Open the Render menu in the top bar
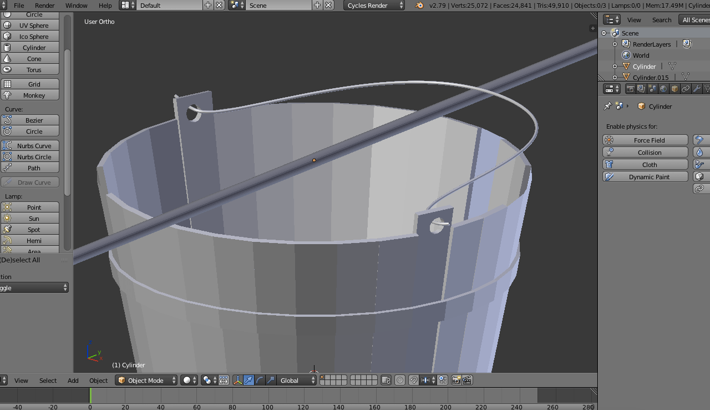This screenshot has height=410, width=710. (x=44, y=6)
